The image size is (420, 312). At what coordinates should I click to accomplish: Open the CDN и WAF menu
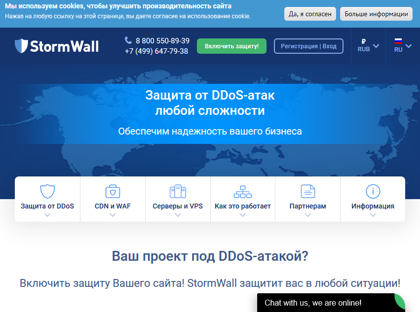tap(113, 199)
